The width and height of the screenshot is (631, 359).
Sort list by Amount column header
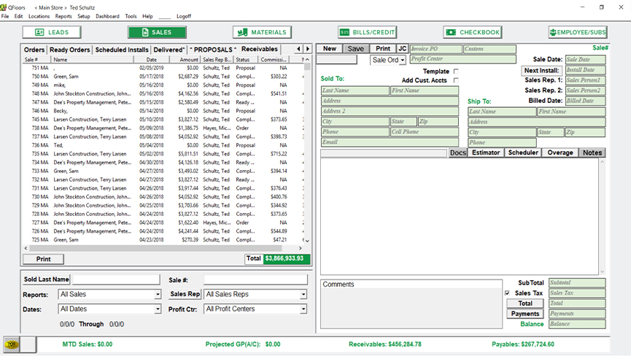click(x=184, y=60)
